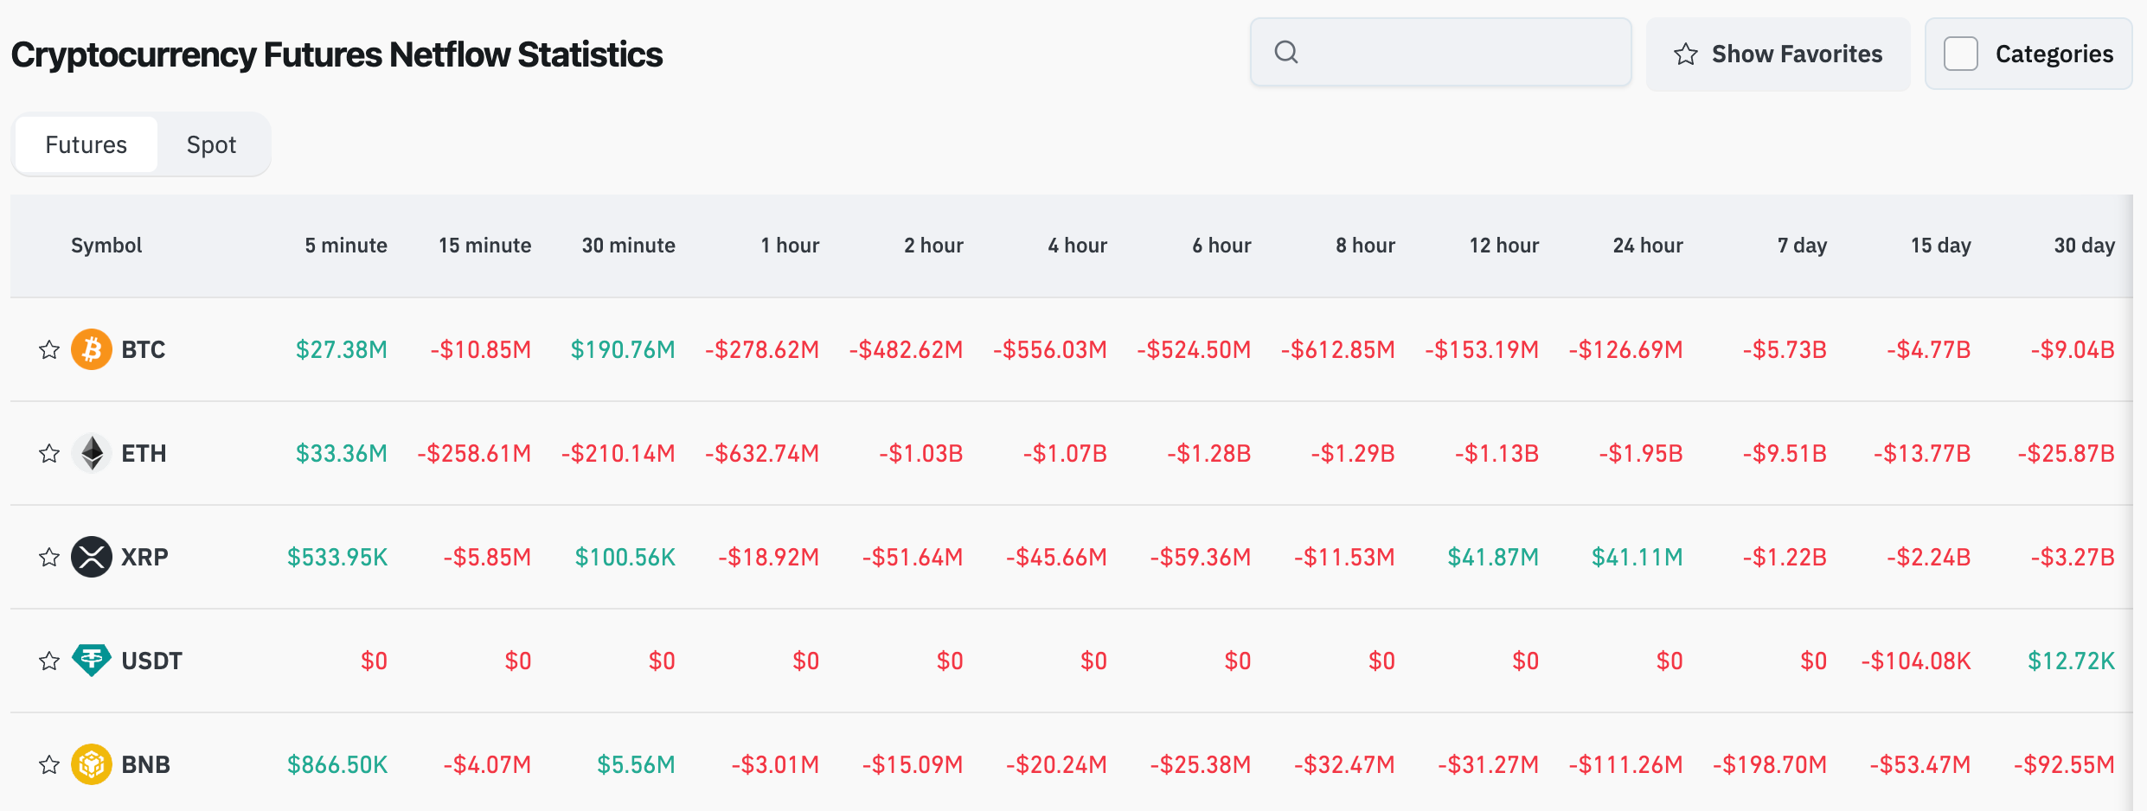Sort by the Symbol column header
The width and height of the screenshot is (2147, 811).
point(106,246)
